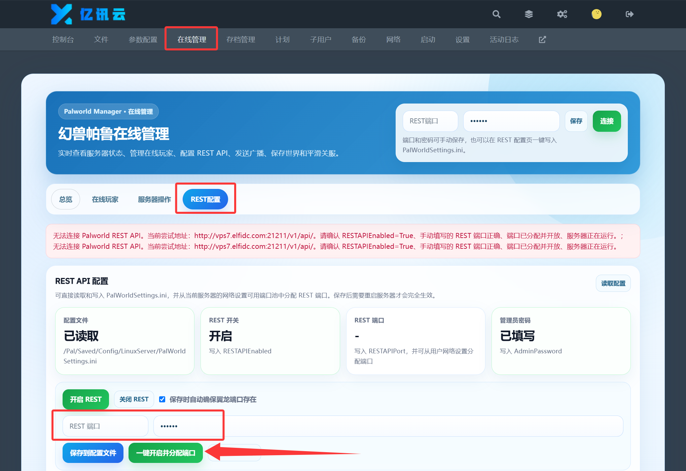Click the blue 保存到配置文件 button

coord(93,453)
